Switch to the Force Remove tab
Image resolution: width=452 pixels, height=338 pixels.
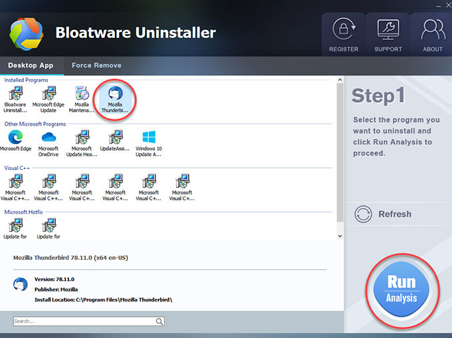click(x=96, y=65)
